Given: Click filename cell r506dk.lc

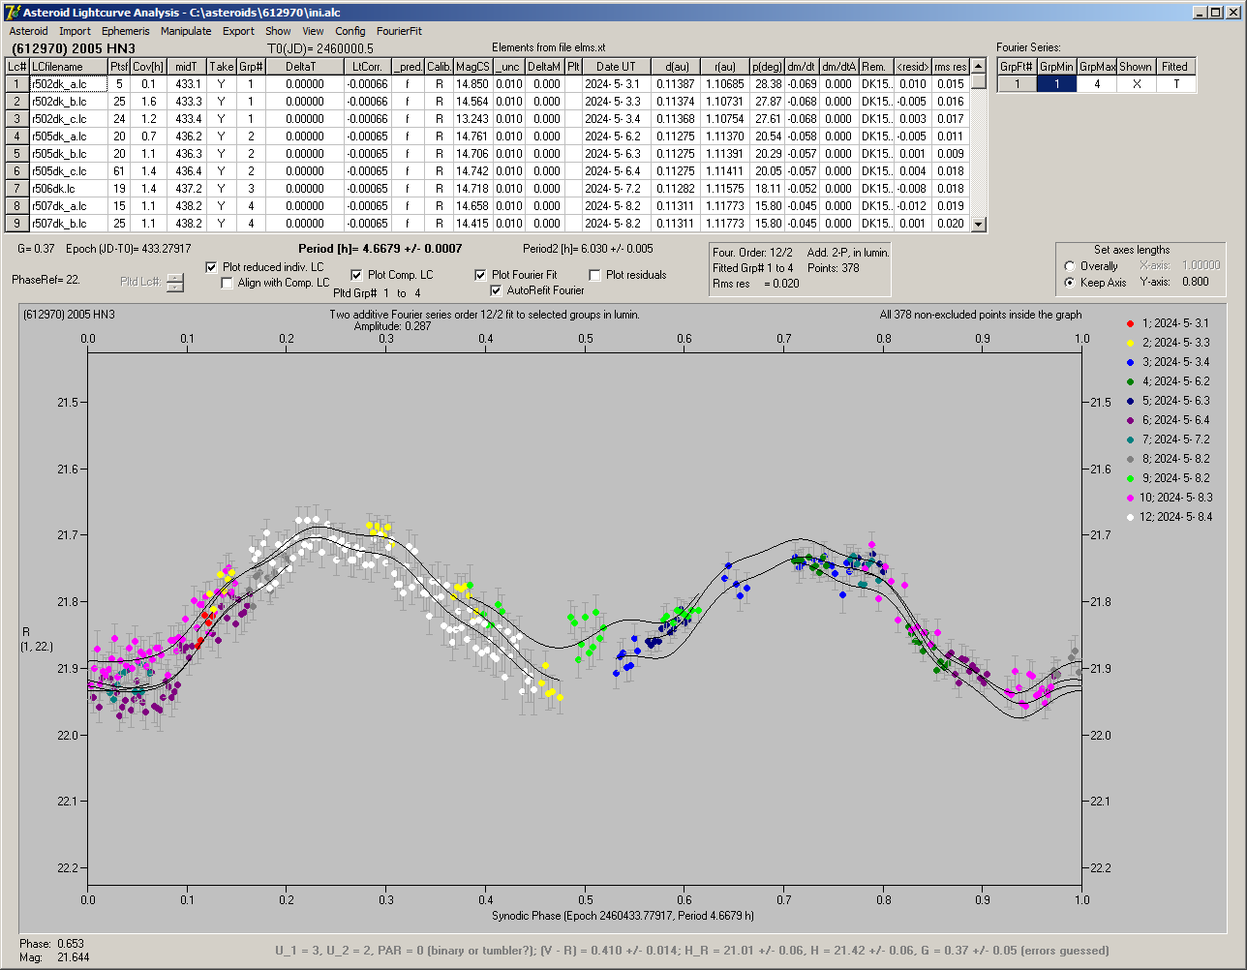Looking at the screenshot, I should pos(69,189).
